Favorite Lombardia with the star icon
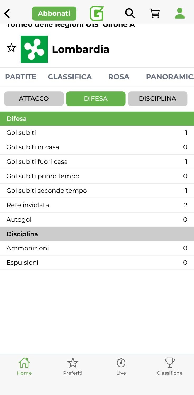The image size is (194, 395). (11, 48)
